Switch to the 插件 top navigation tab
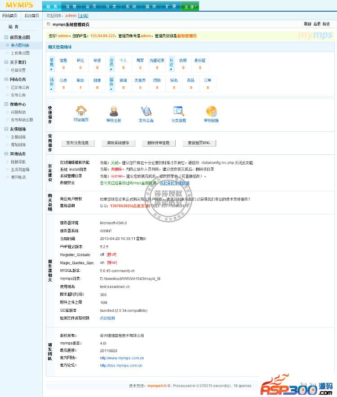 tap(151, 7)
